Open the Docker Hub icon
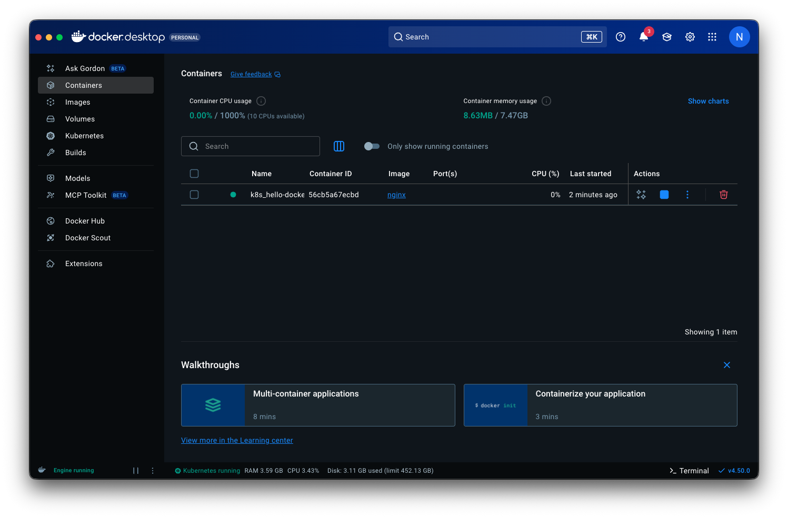This screenshot has width=788, height=518. tap(51, 221)
